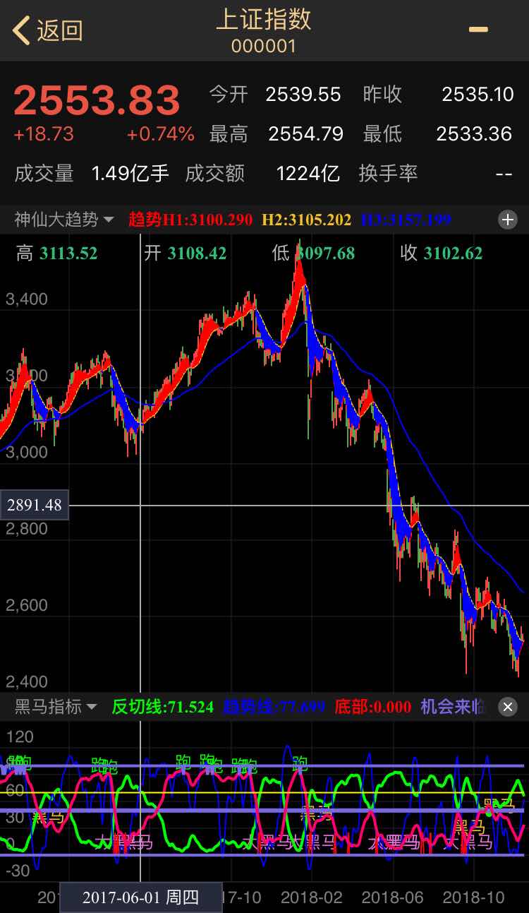This screenshot has height=913, width=529.
Task: Tap the 机会来临 indicator label
Action: pos(453,707)
